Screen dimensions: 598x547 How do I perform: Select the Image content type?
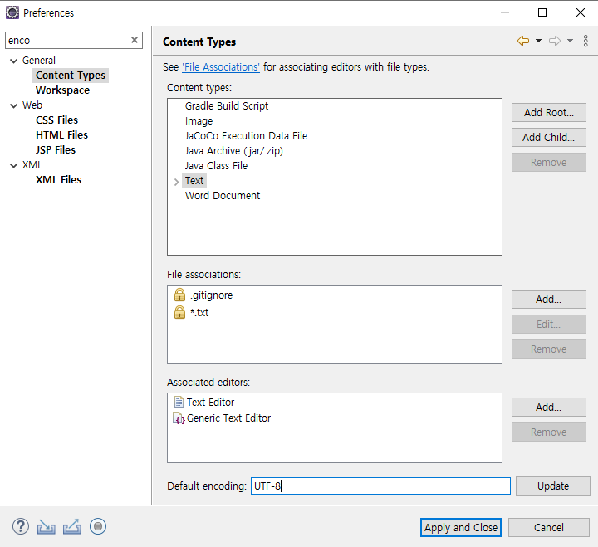pyautogui.click(x=199, y=121)
